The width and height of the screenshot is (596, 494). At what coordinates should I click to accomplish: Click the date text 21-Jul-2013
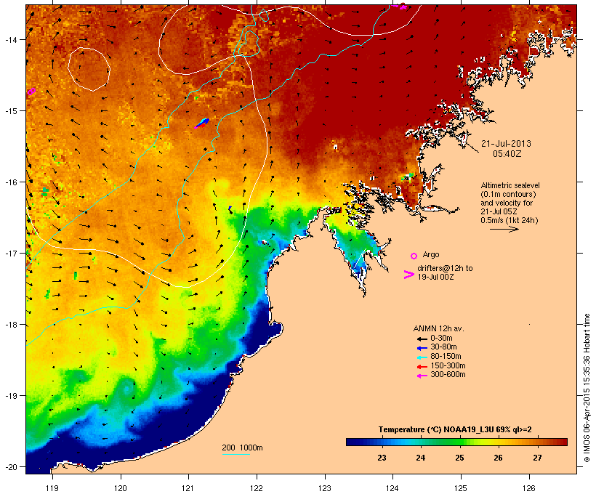coord(506,144)
